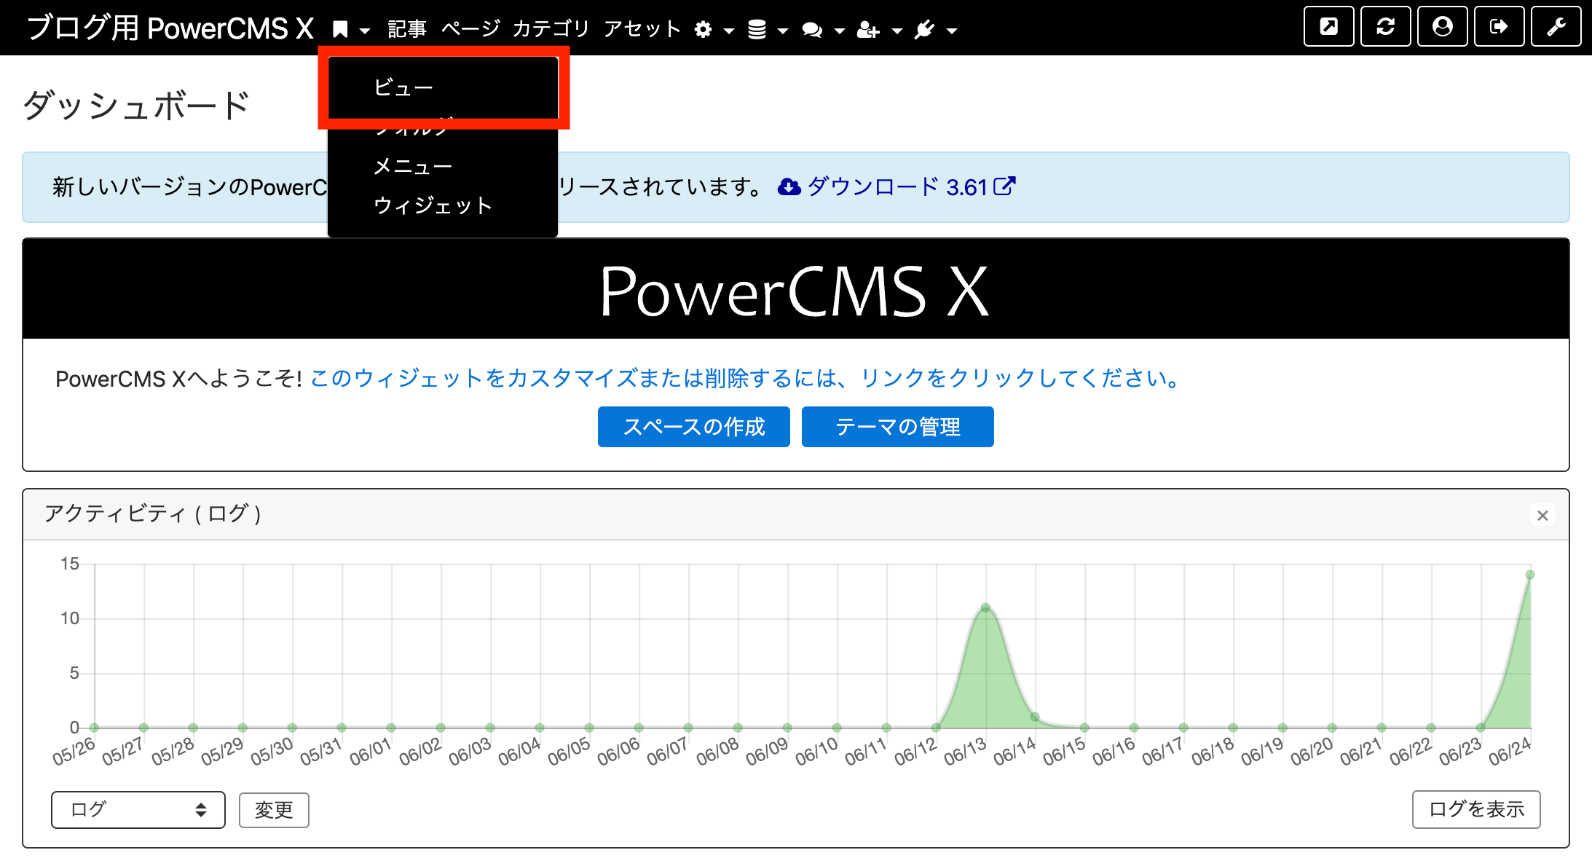1592x858 pixels.
Task: Click the 変更 button
Action: 274,810
